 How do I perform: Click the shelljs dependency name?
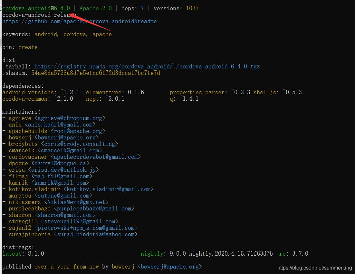point(265,92)
